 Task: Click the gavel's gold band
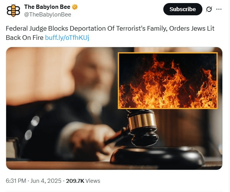(x=142, y=121)
